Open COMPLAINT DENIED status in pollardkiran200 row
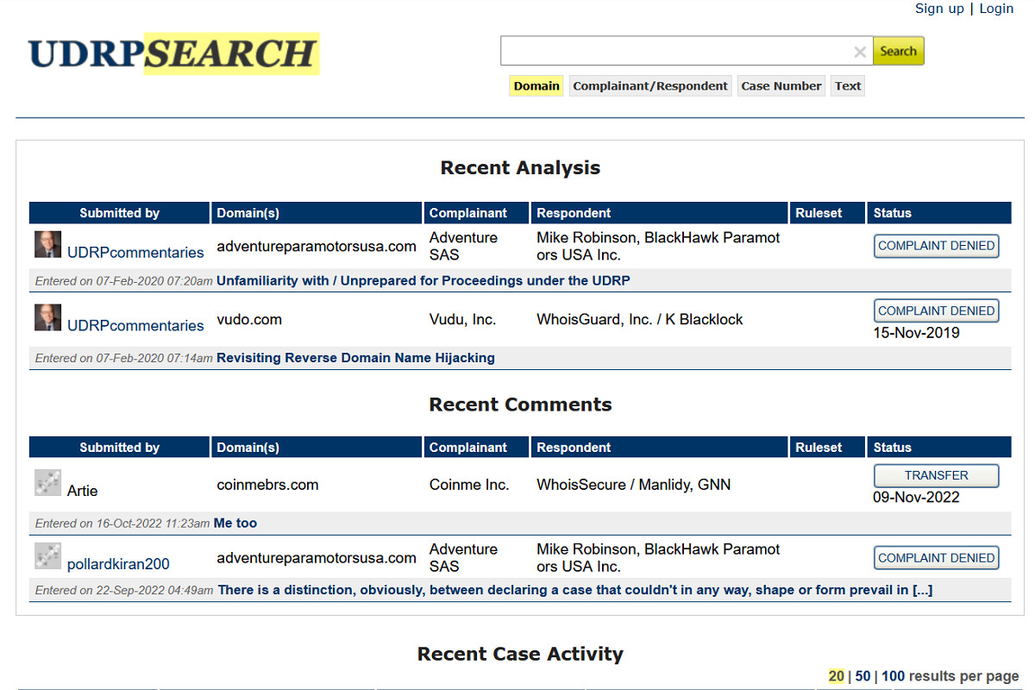The width and height of the screenshot is (1035, 690). [937, 558]
